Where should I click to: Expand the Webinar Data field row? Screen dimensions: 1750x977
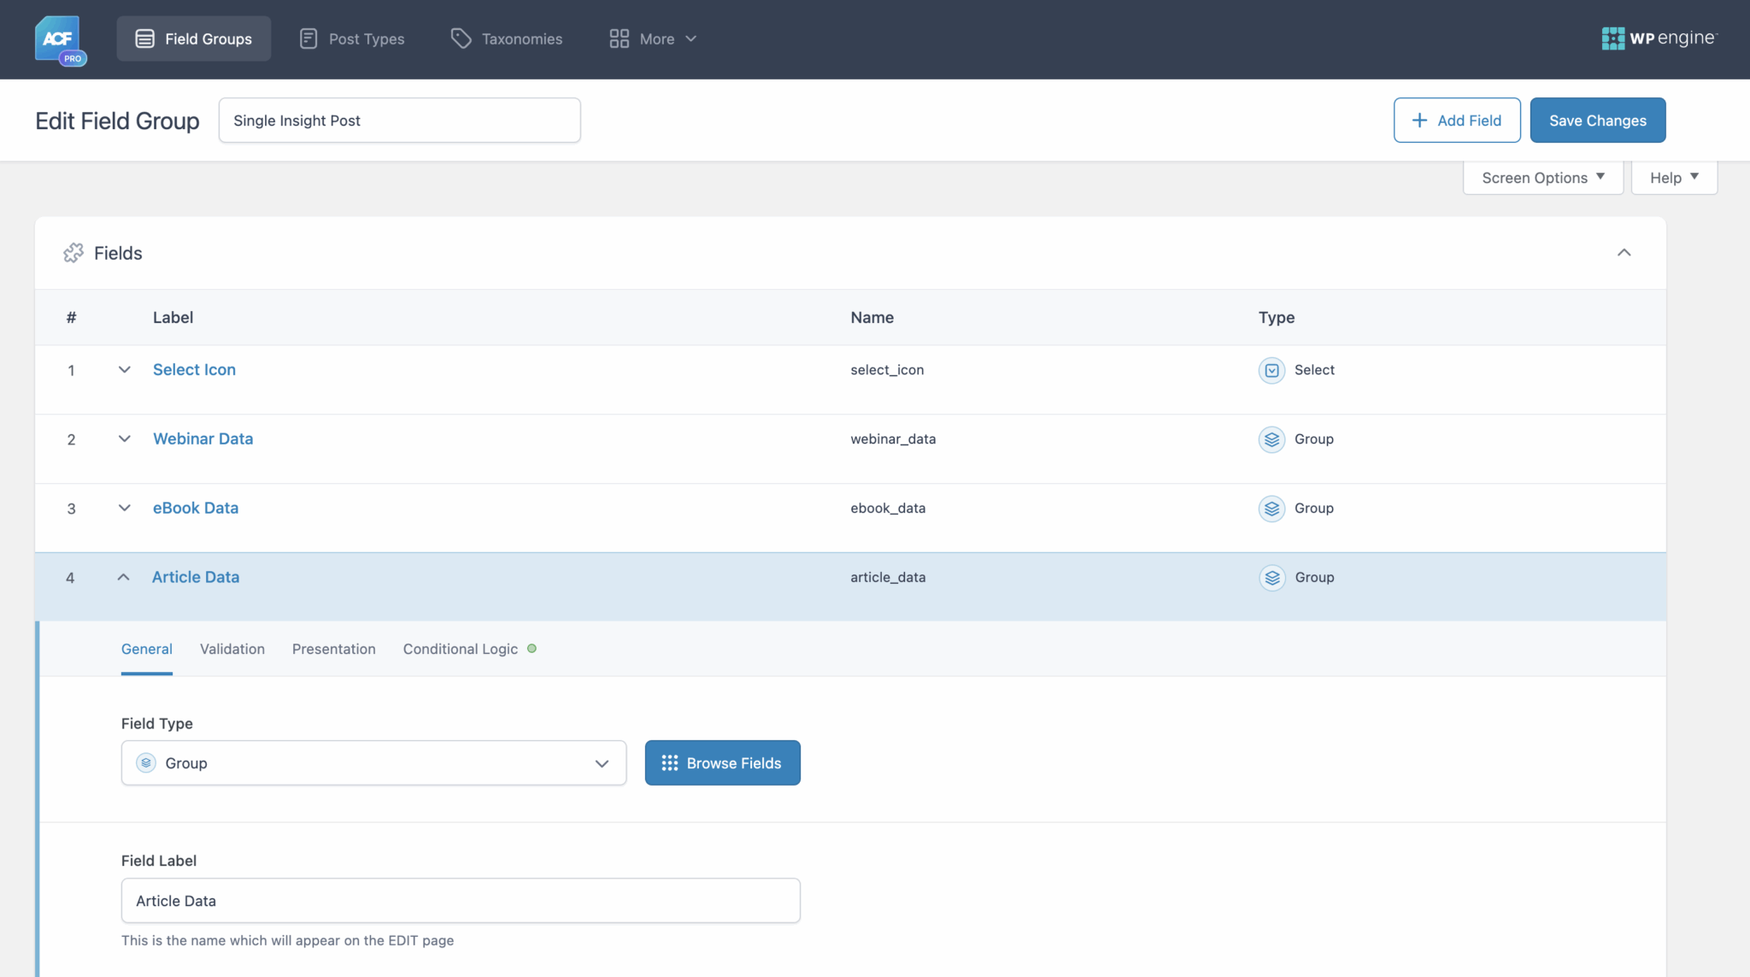125,438
